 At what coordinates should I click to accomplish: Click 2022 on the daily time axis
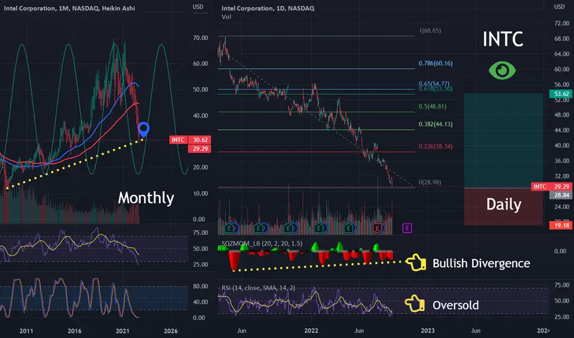311,331
